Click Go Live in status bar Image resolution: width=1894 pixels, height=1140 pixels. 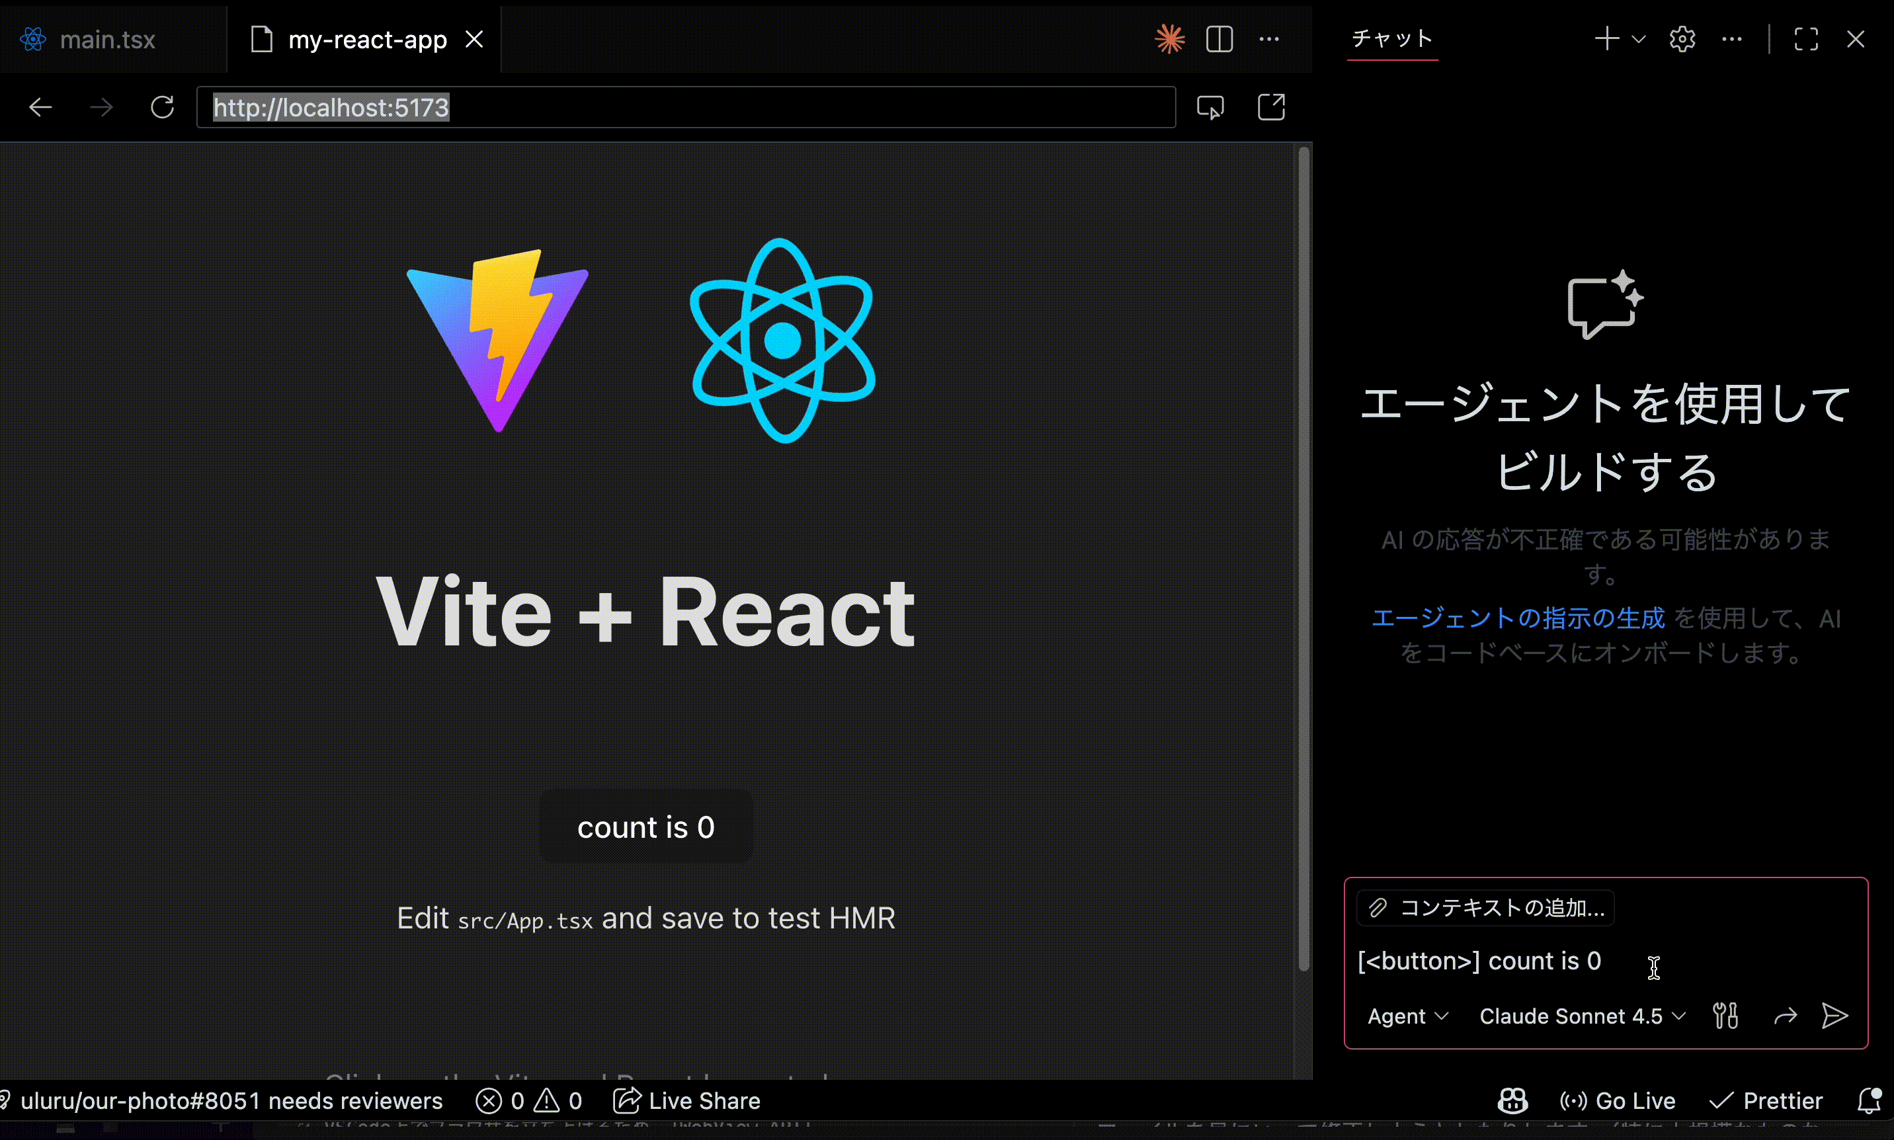point(1618,1101)
